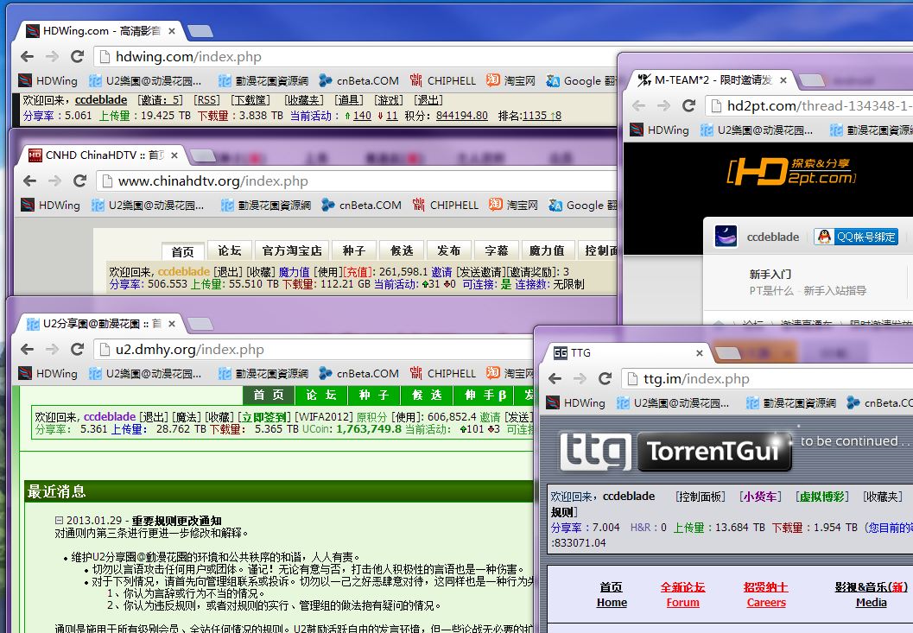Select 种子 in the U2 green navigation bar
Screen dimensions: 913x633
tap(373, 395)
